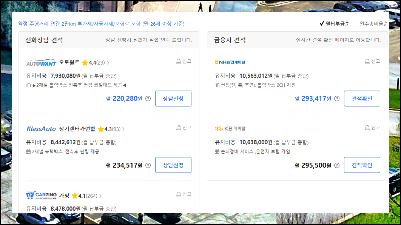The width and height of the screenshot is (401, 225).
Task: Click 유지비용 10,638,000원 total
Action: pos(262,142)
